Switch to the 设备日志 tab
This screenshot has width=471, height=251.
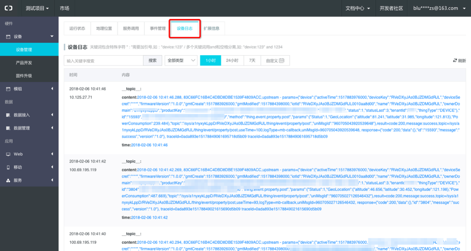point(185,29)
